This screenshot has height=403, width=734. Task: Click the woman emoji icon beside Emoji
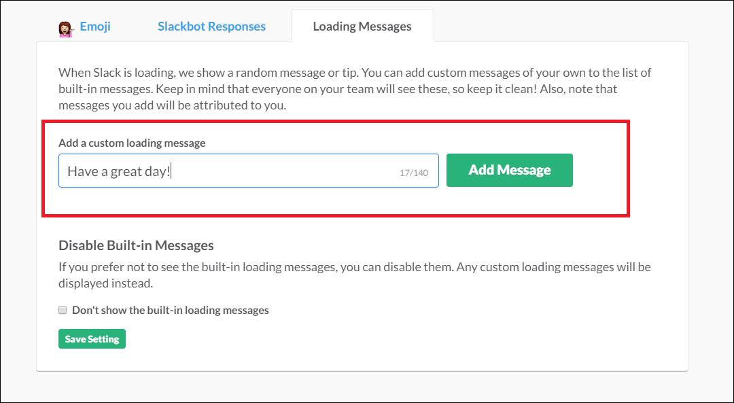66,29
